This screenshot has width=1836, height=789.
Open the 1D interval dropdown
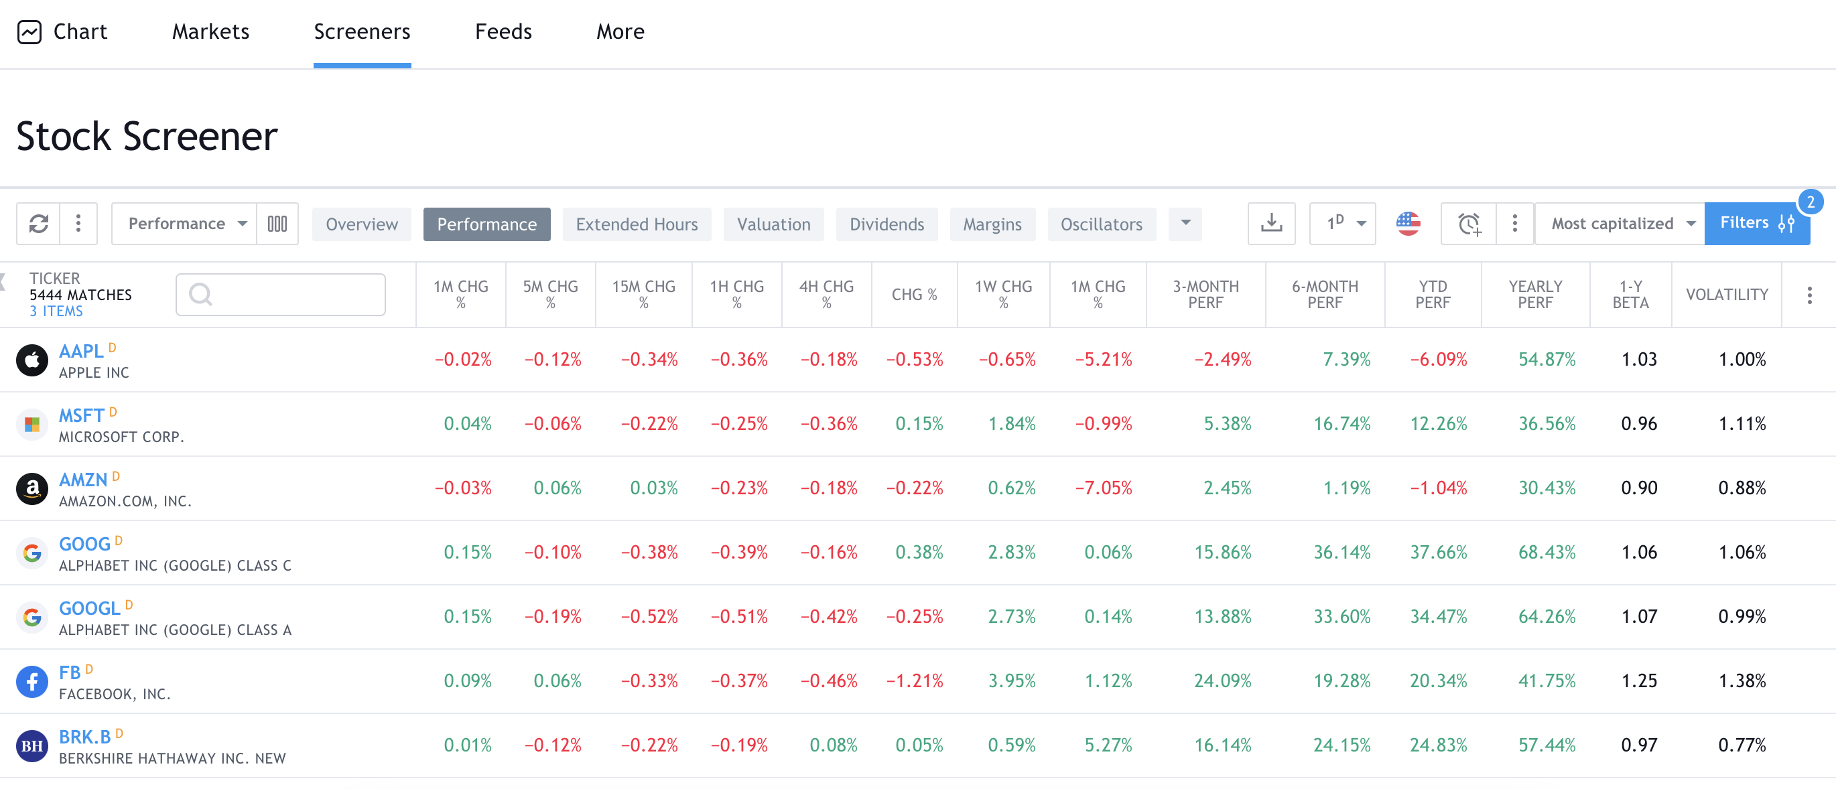pos(1342,224)
